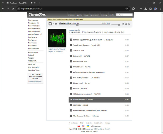Open Мои Настройки in sidebar
Screen dimensions: 163x134
pyautogui.click(x=33, y=49)
